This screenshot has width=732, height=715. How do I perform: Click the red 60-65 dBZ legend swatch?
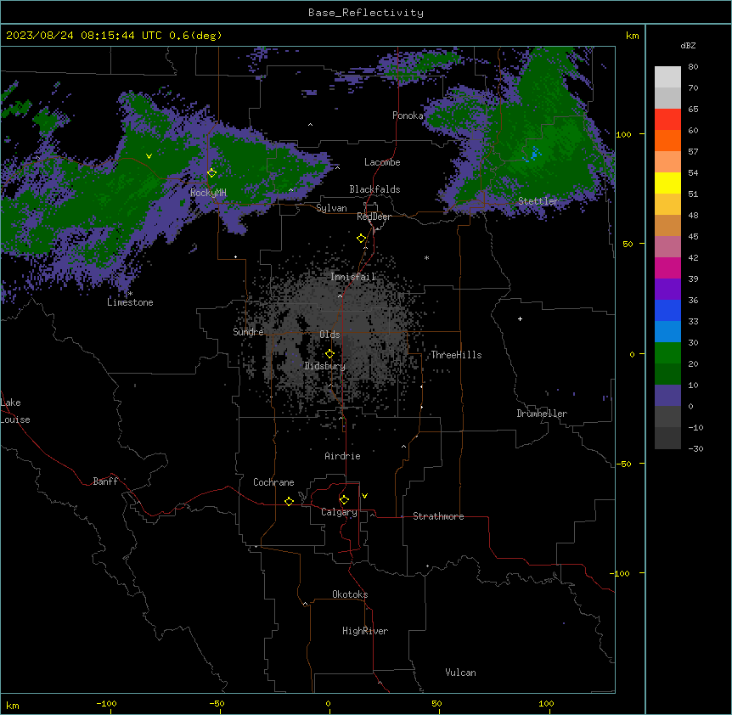[667, 120]
